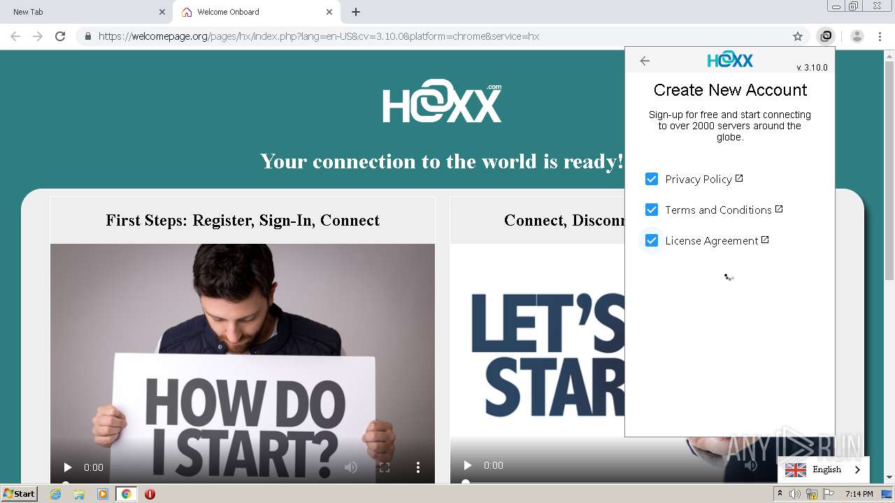895x503 pixels.
Task: Click the Privacy Policy label
Action: (699, 180)
